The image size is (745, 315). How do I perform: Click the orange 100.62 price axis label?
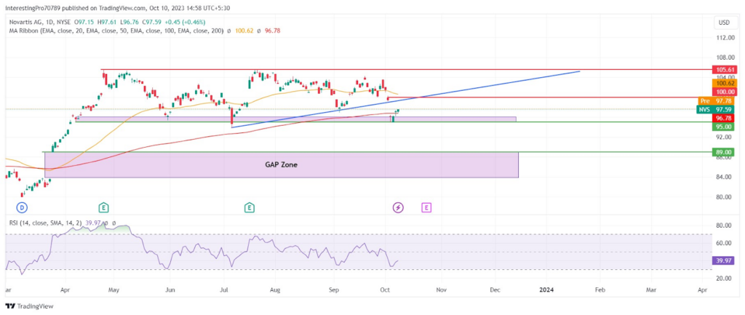coord(724,83)
